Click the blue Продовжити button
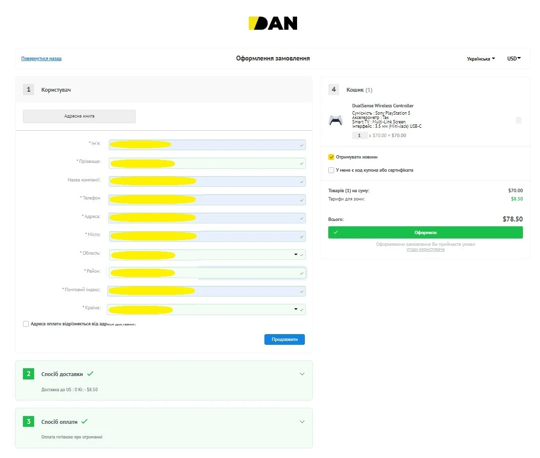 (x=284, y=339)
